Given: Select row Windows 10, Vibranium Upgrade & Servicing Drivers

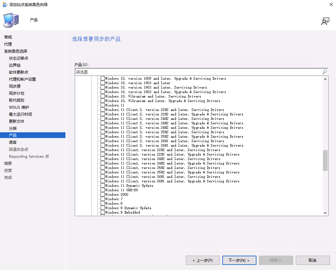Looking at the screenshot, I should coord(163,101).
